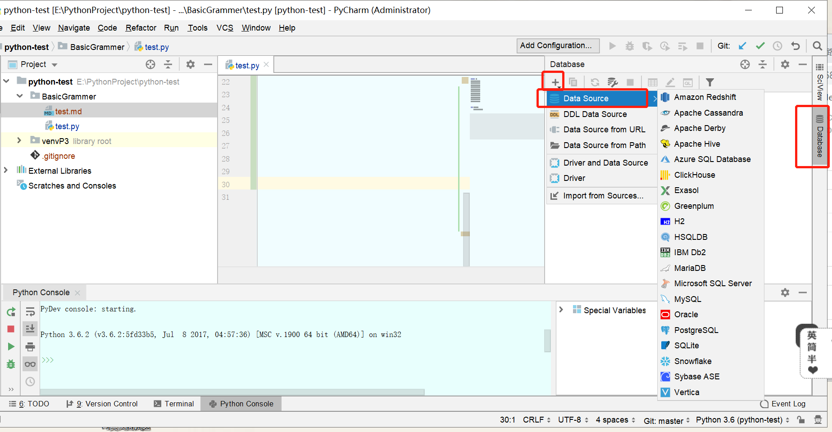Open the Navigate menu
Image resolution: width=832 pixels, height=432 pixels.
click(x=74, y=28)
